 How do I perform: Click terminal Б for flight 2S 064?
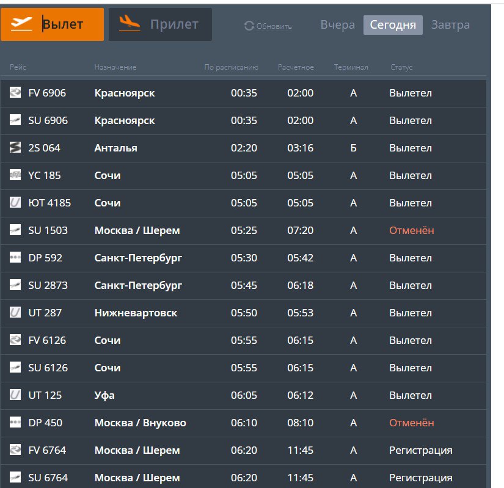pos(353,148)
